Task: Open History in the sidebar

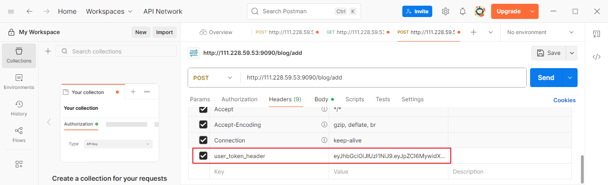Action: pos(19,108)
